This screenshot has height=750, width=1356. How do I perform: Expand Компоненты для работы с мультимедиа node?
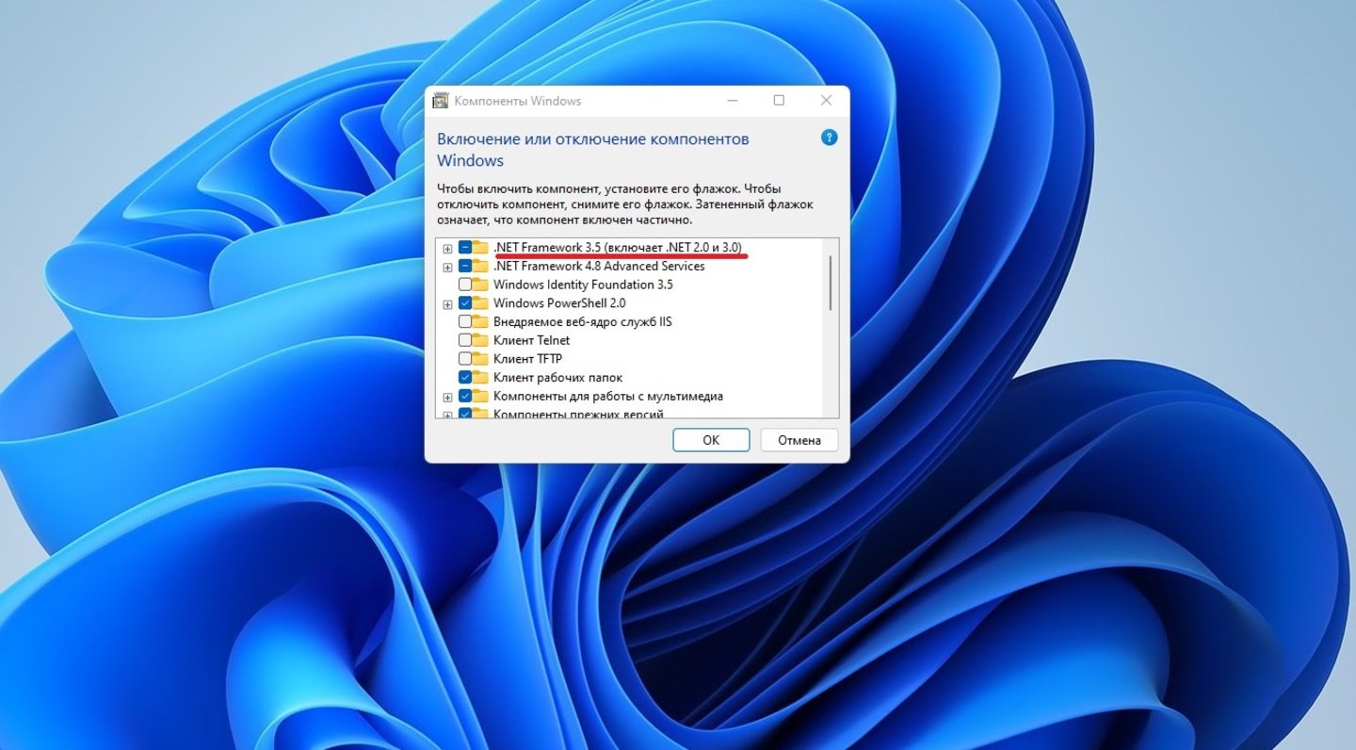pos(447,398)
